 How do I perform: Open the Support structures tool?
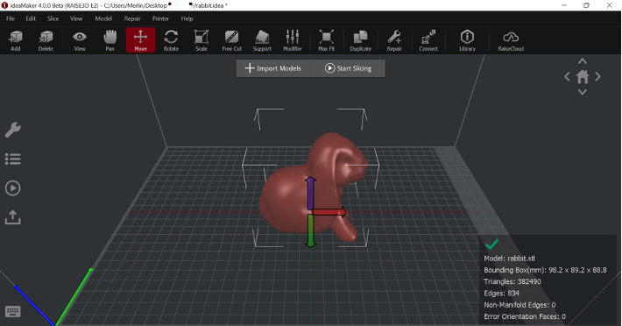click(x=262, y=40)
